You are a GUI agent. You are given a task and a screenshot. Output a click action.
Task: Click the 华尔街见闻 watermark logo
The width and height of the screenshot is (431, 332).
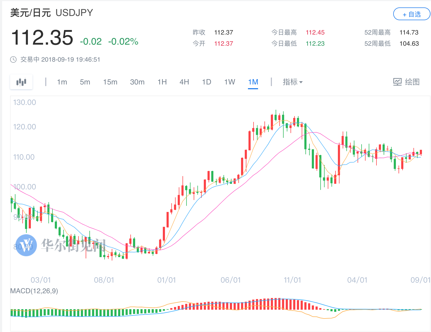(x=26, y=245)
